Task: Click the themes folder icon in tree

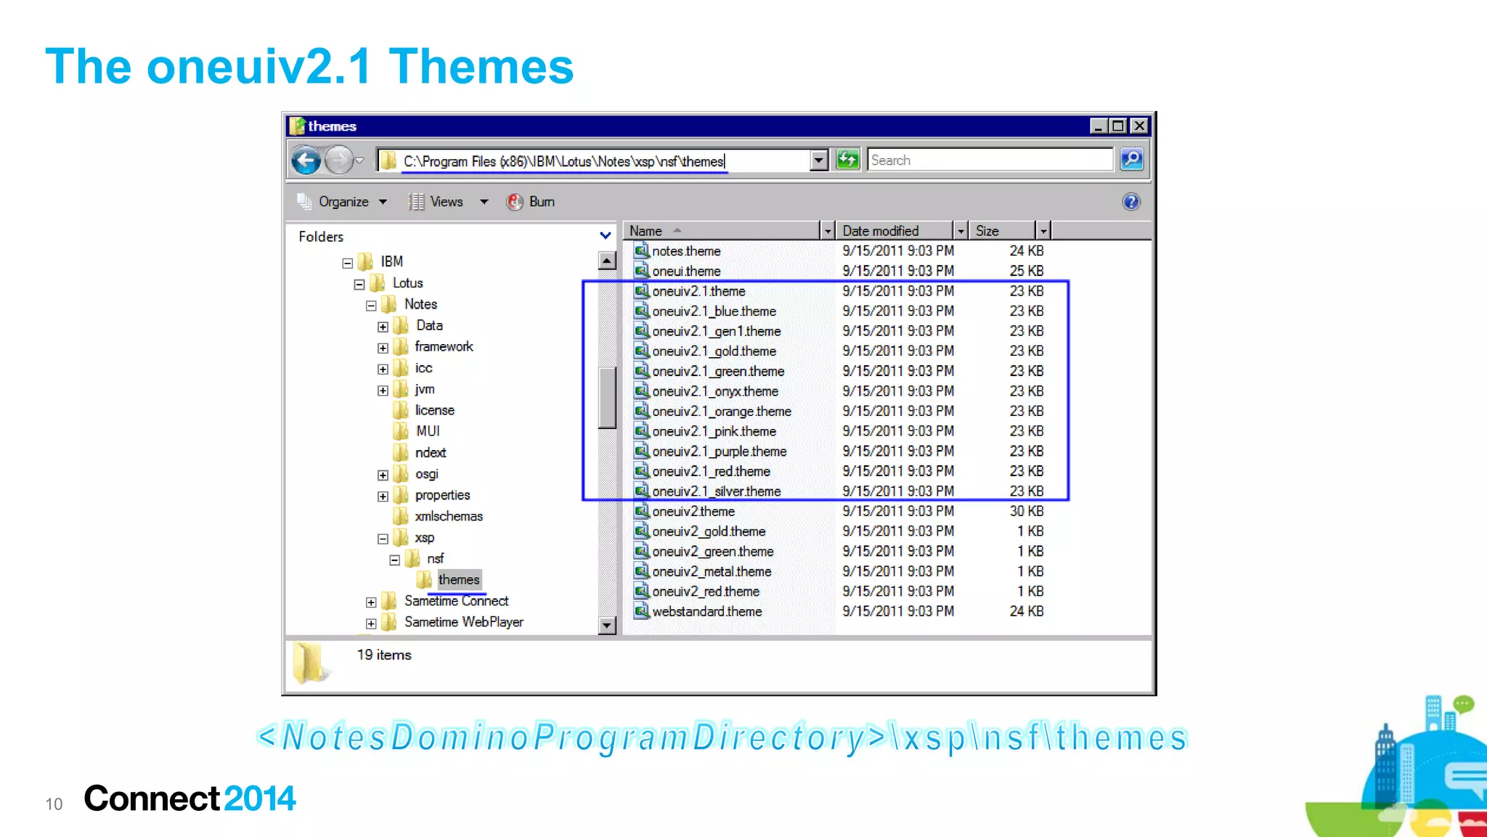Action: point(425,579)
